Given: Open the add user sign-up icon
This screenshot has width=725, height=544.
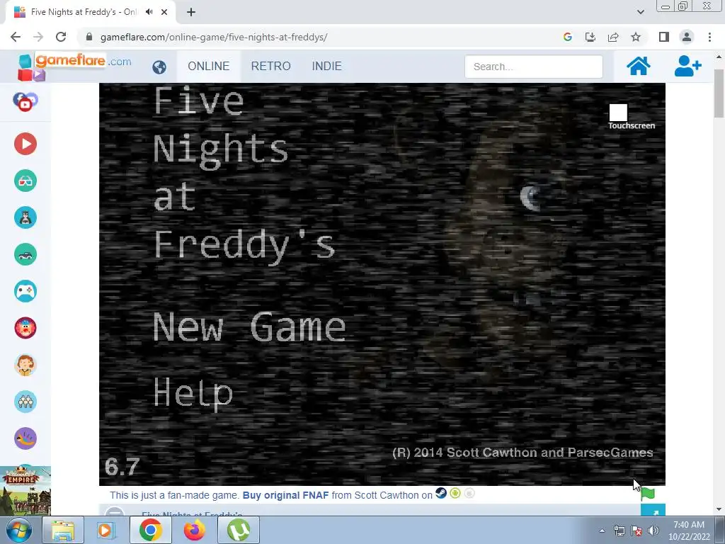Looking at the screenshot, I should point(687,66).
